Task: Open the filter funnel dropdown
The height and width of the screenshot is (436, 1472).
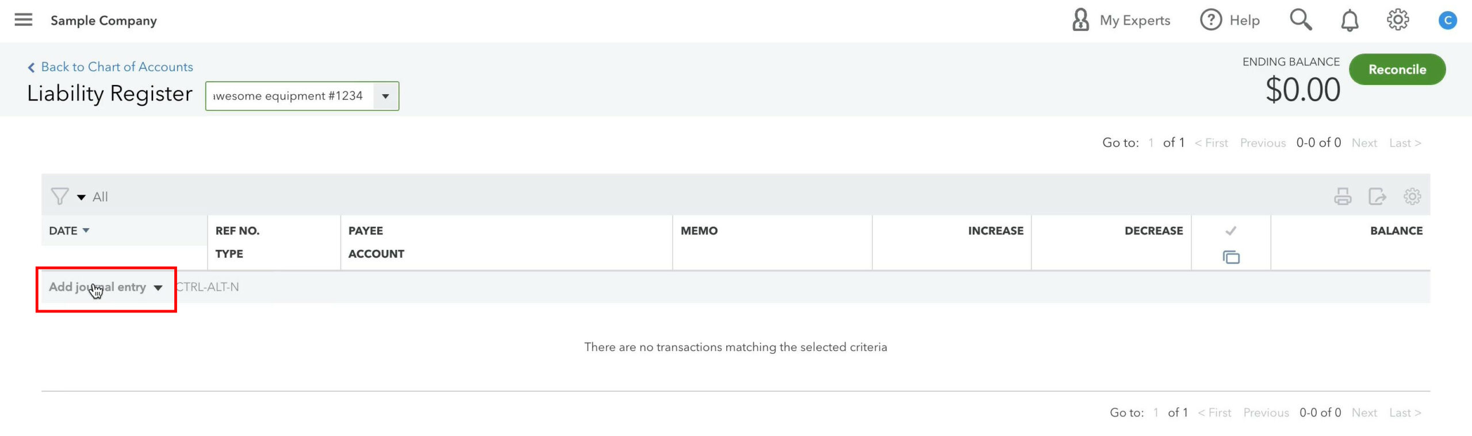Action: (68, 196)
